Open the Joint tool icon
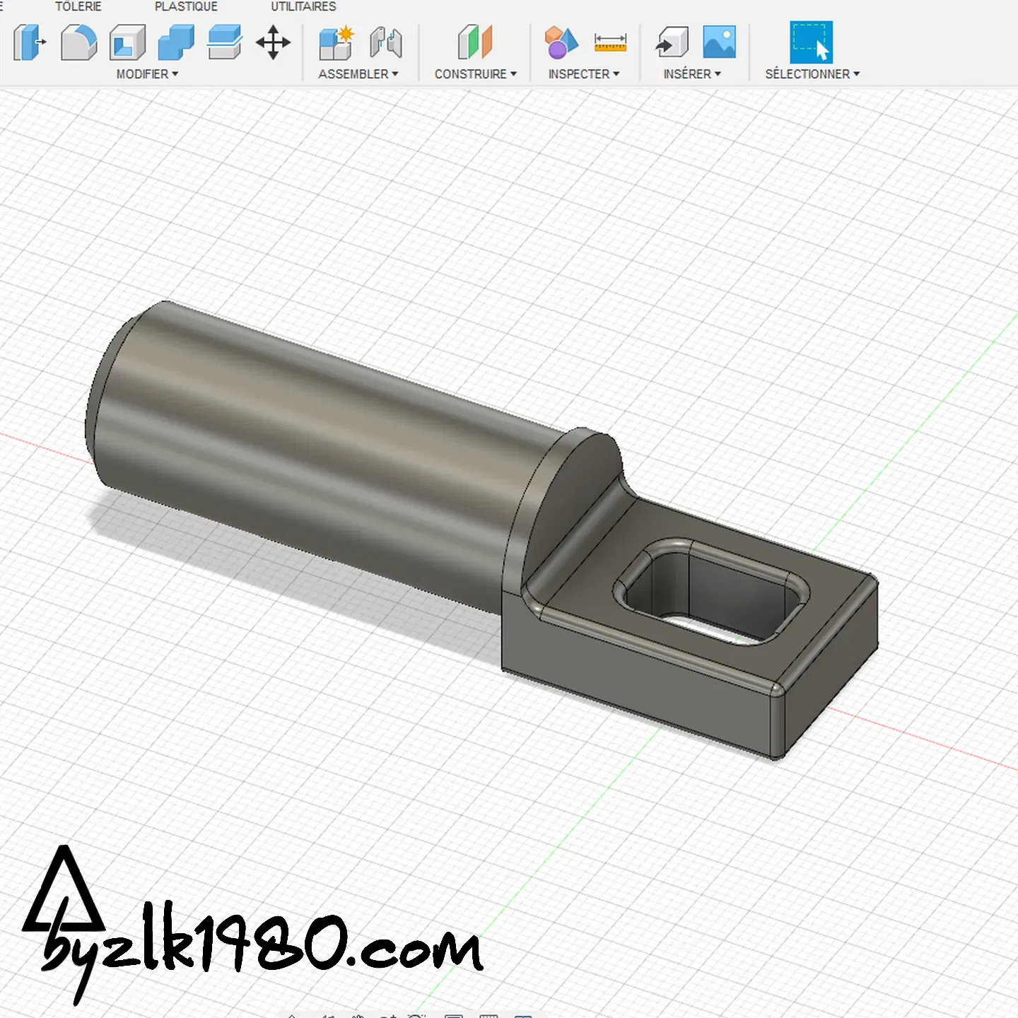The image size is (1018, 1018). [x=386, y=42]
